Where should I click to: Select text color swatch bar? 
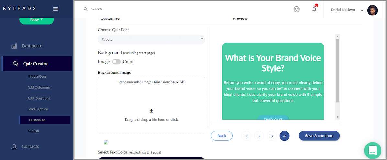coord(151,158)
